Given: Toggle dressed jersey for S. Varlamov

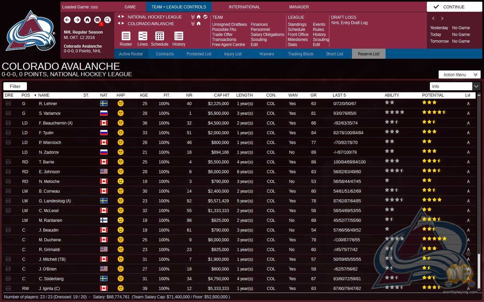Looking at the screenshot, I should click(x=8, y=113).
